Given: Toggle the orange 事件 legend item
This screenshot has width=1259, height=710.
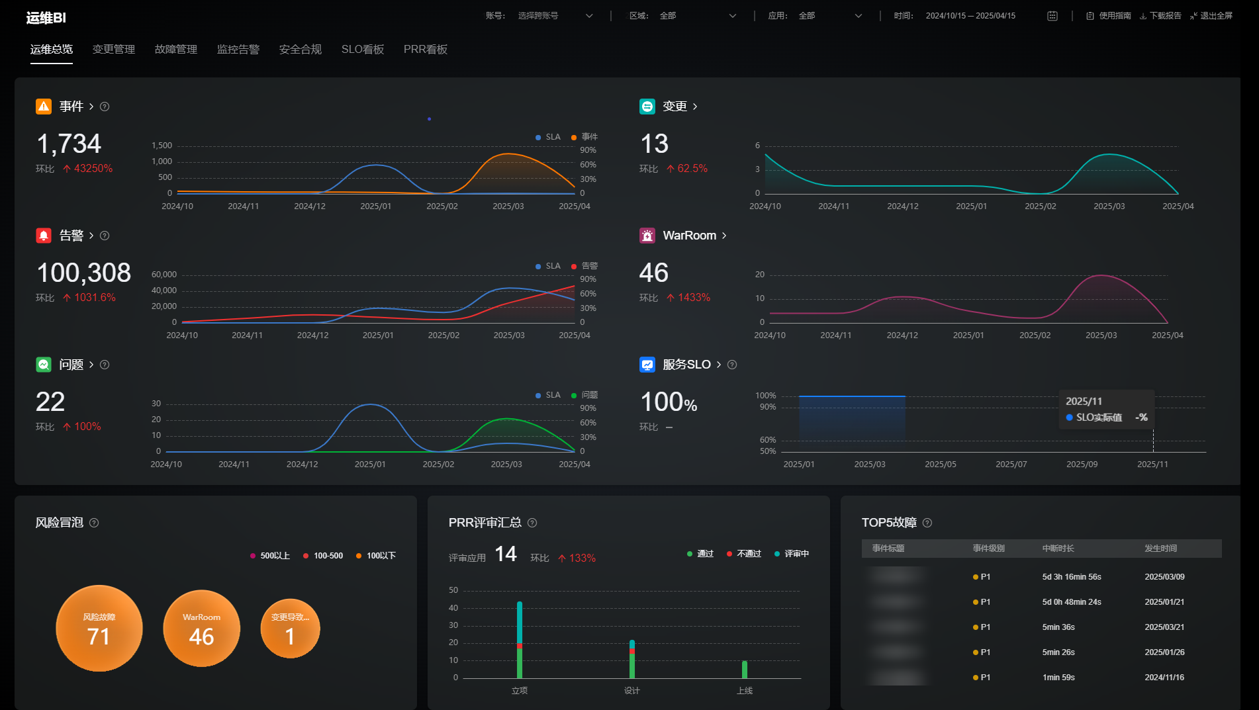Looking at the screenshot, I should [x=584, y=137].
